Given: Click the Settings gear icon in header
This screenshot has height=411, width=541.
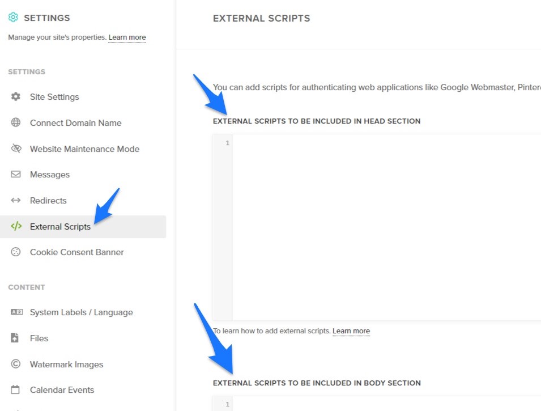Looking at the screenshot, I should (x=13, y=17).
